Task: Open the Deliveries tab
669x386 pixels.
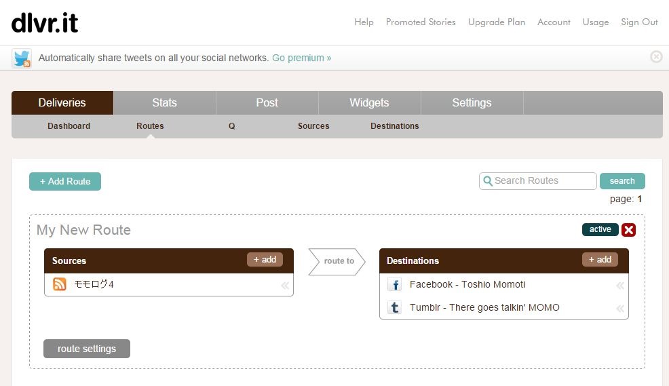Action: 62,103
